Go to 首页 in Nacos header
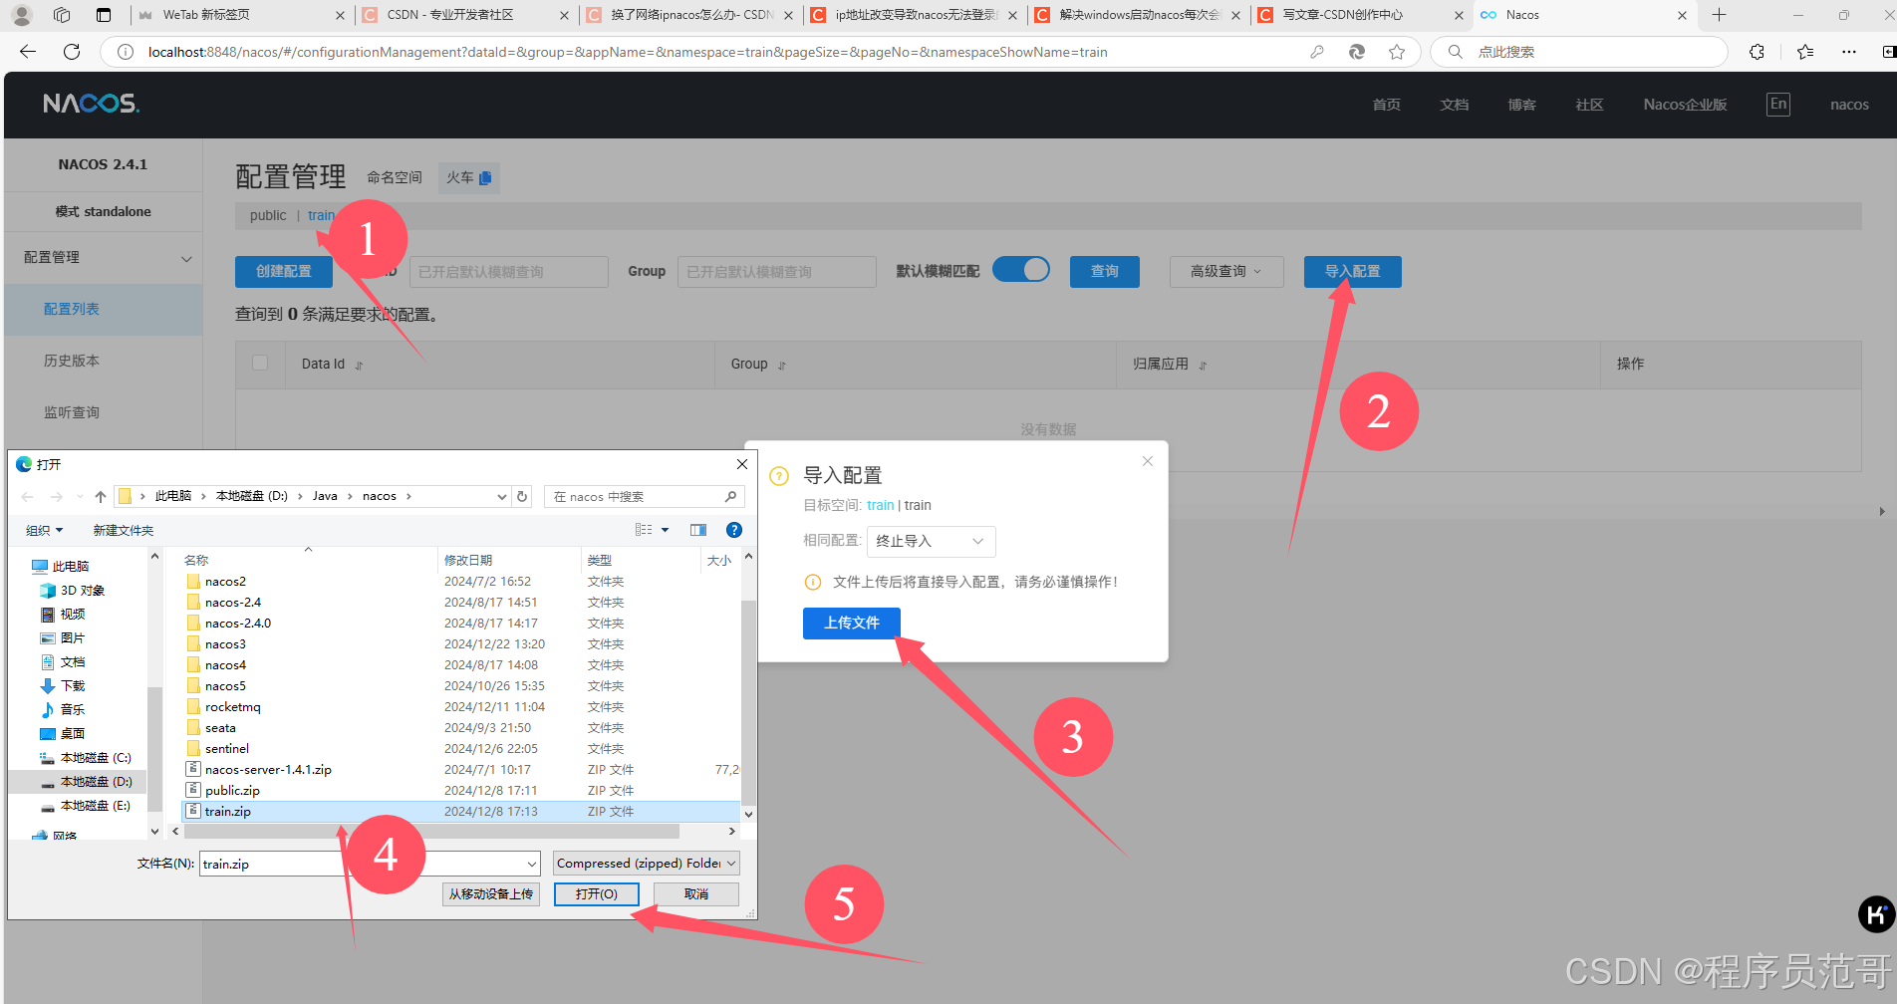 click(x=1386, y=105)
